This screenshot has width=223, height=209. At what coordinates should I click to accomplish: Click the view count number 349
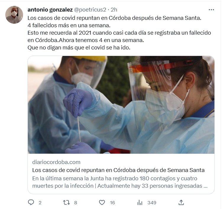152,202
